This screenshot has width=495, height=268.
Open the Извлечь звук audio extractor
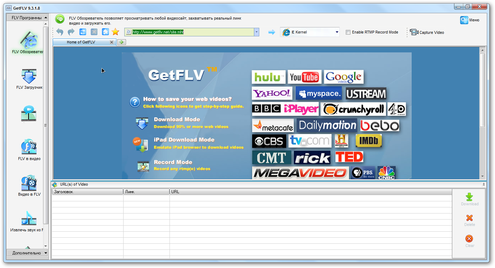pos(28,221)
